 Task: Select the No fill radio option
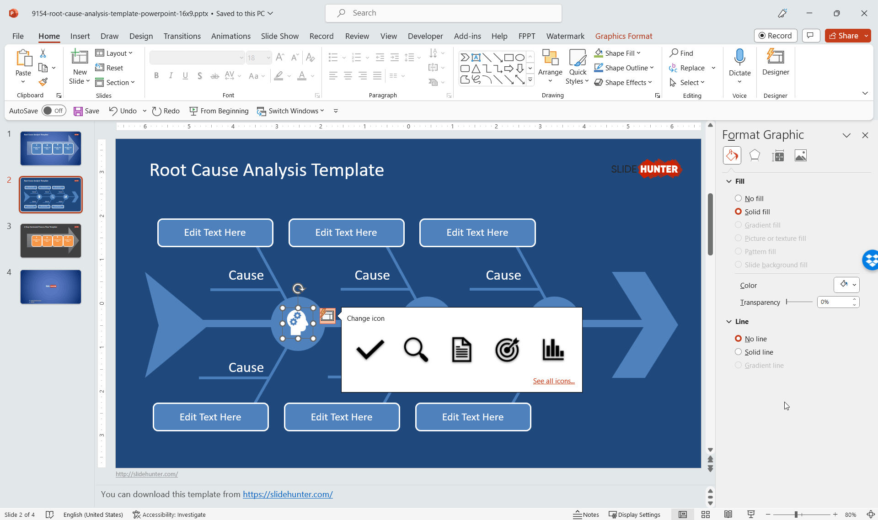[x=738, y=198]
